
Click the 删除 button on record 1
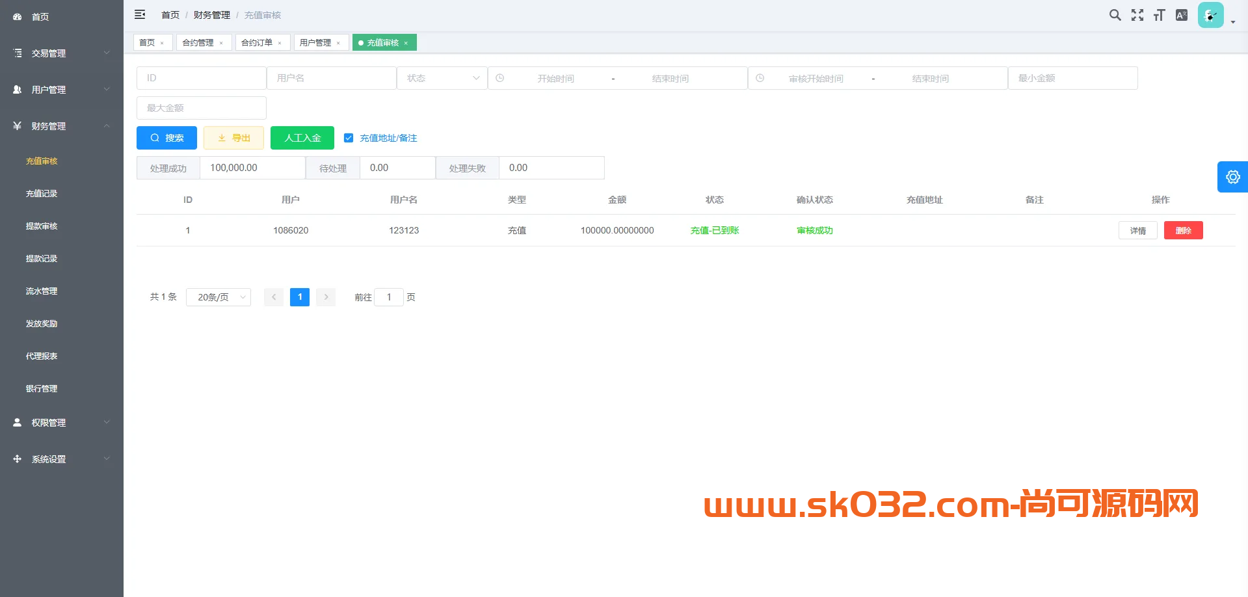coord(1183,230)
